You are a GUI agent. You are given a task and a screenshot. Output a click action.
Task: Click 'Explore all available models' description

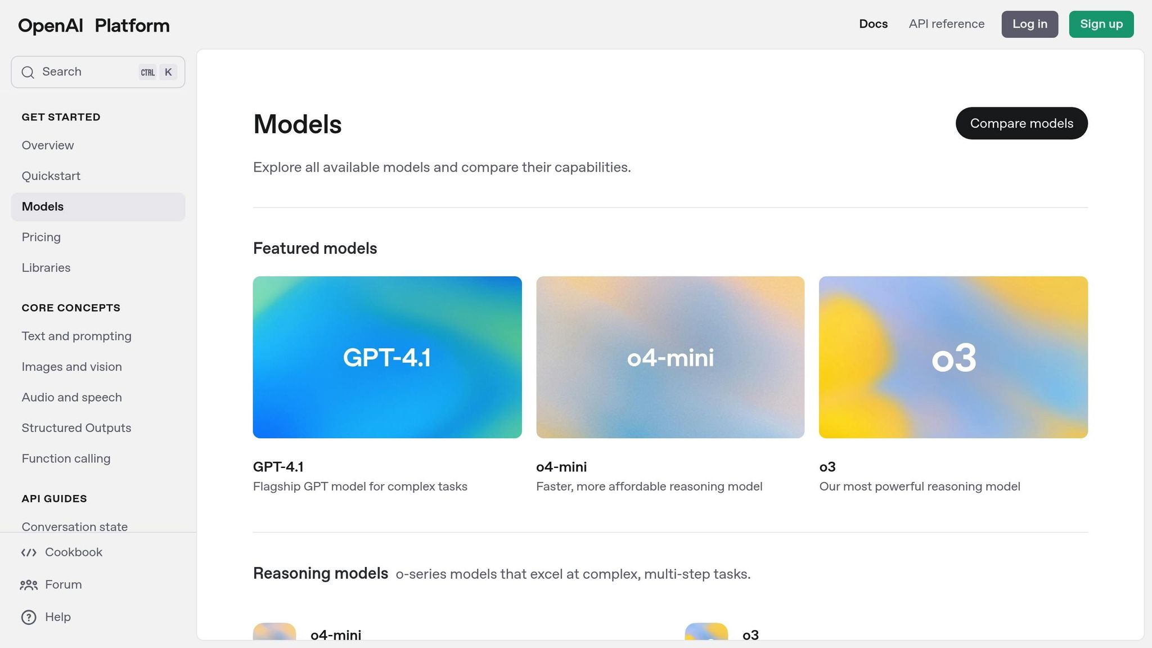coord(442,168)
